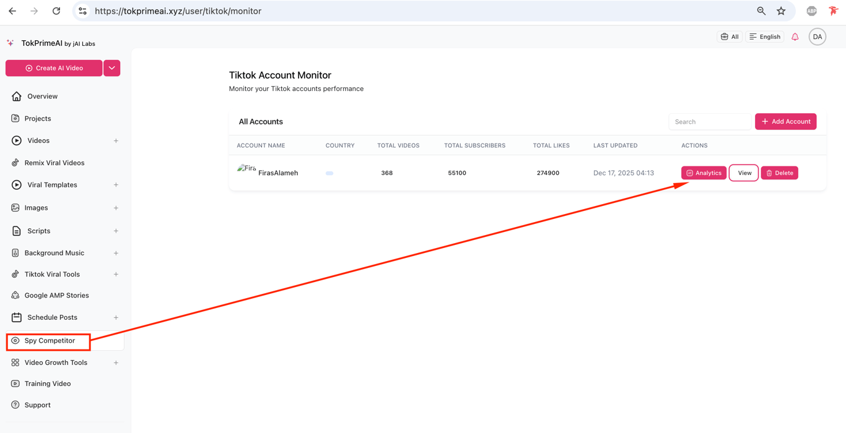
Task: Click the total likes value 274900
Action: point(548,173)
